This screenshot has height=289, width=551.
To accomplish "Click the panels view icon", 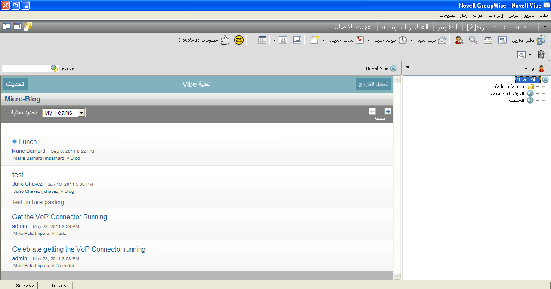I will (283, 40).
